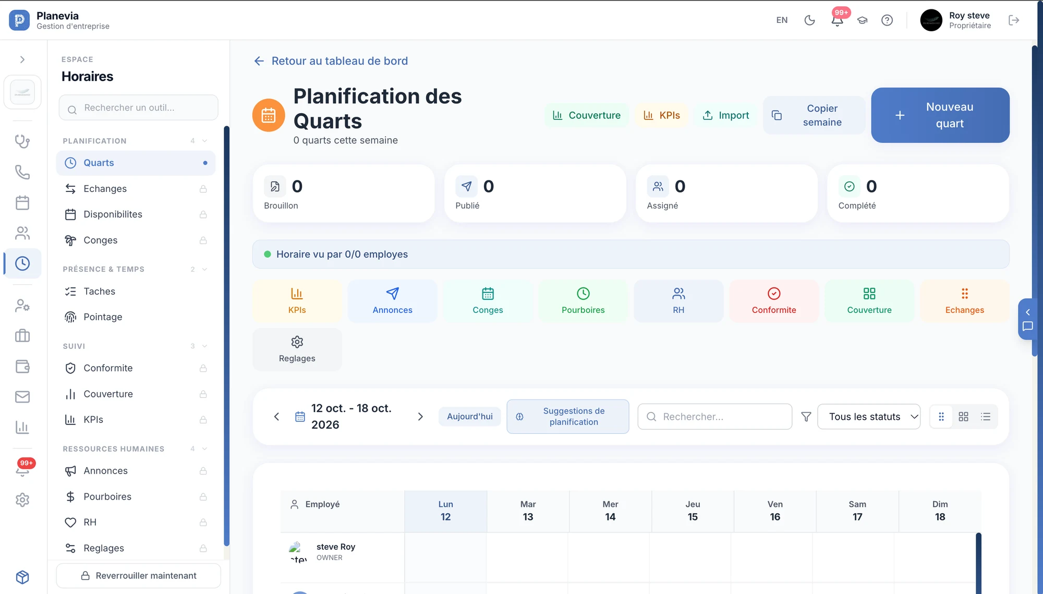This screenshot has width=1043, height=594.
Task: Go to previous week arrow
Action: (276, 417)
